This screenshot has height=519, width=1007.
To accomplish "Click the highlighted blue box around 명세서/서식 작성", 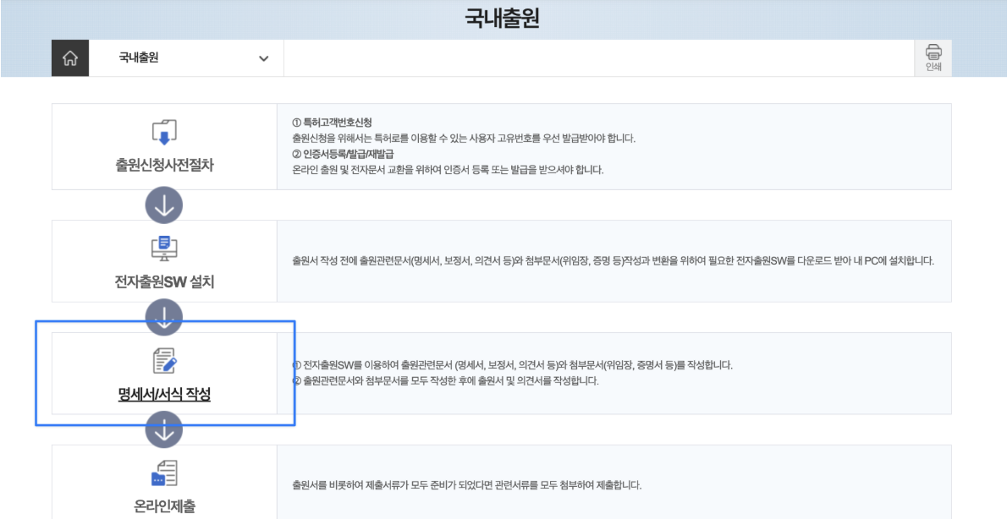I will [166, 371].
